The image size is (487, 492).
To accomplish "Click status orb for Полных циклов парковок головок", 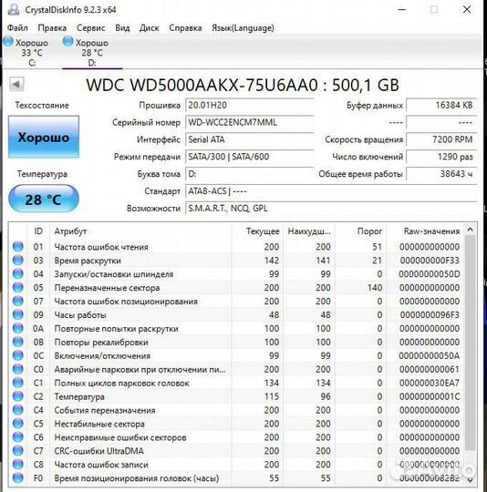I will pos(18,383).
